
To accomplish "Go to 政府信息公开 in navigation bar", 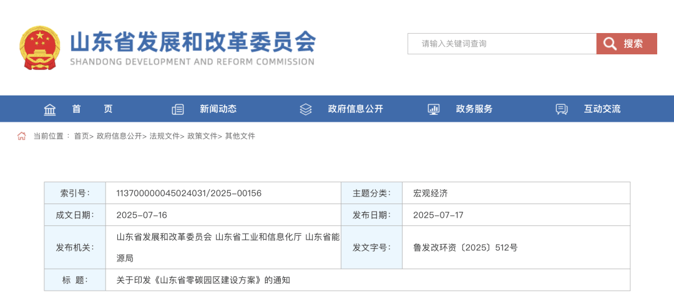I will tap(355, 109).
